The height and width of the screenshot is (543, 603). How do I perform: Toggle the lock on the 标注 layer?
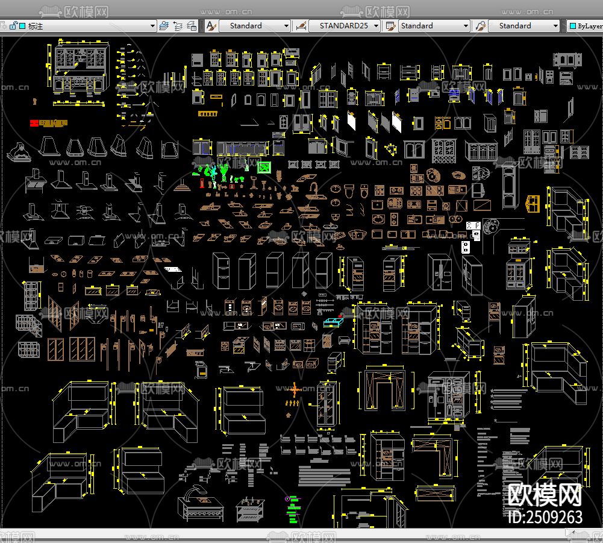[13, 26]
